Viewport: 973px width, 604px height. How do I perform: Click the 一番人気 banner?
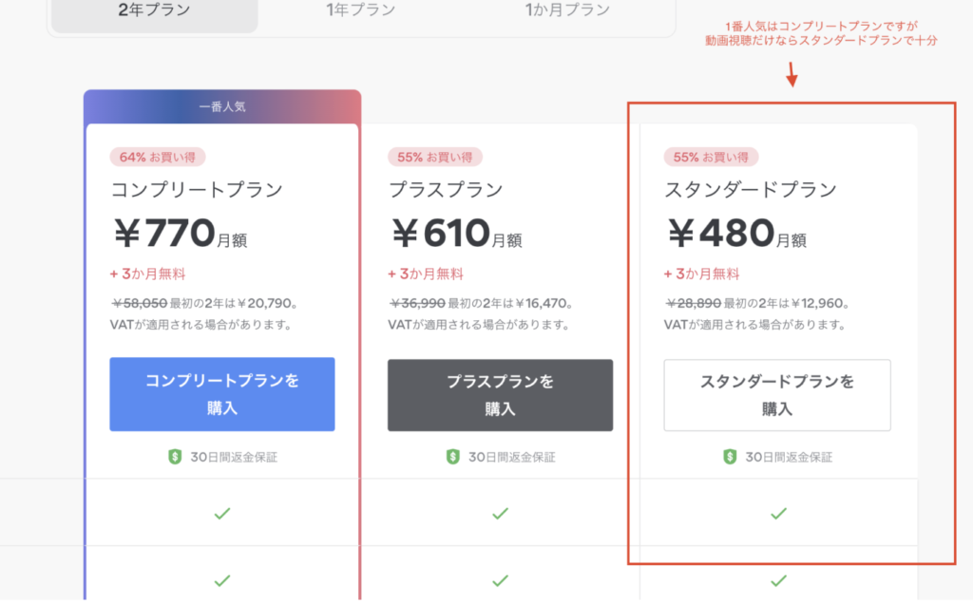(x=222, y=106)
